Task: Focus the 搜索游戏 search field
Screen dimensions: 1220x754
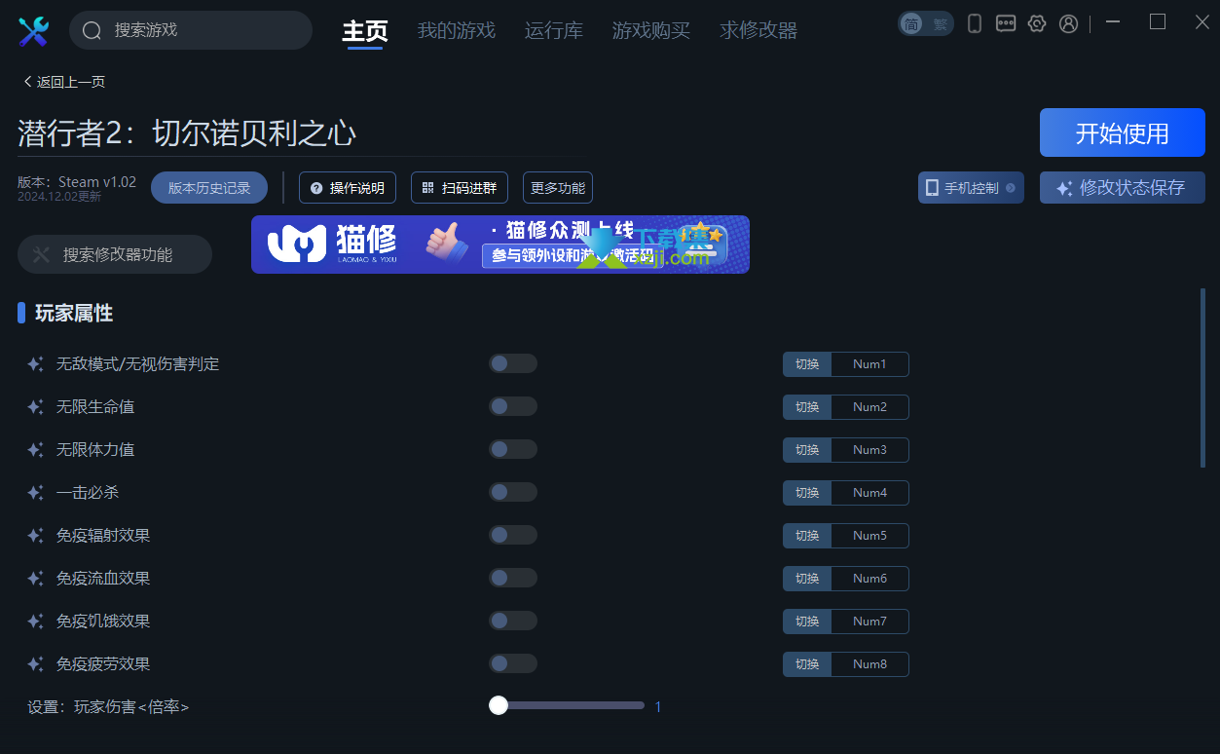Action: pyautogui.click(x=191, y=30)
